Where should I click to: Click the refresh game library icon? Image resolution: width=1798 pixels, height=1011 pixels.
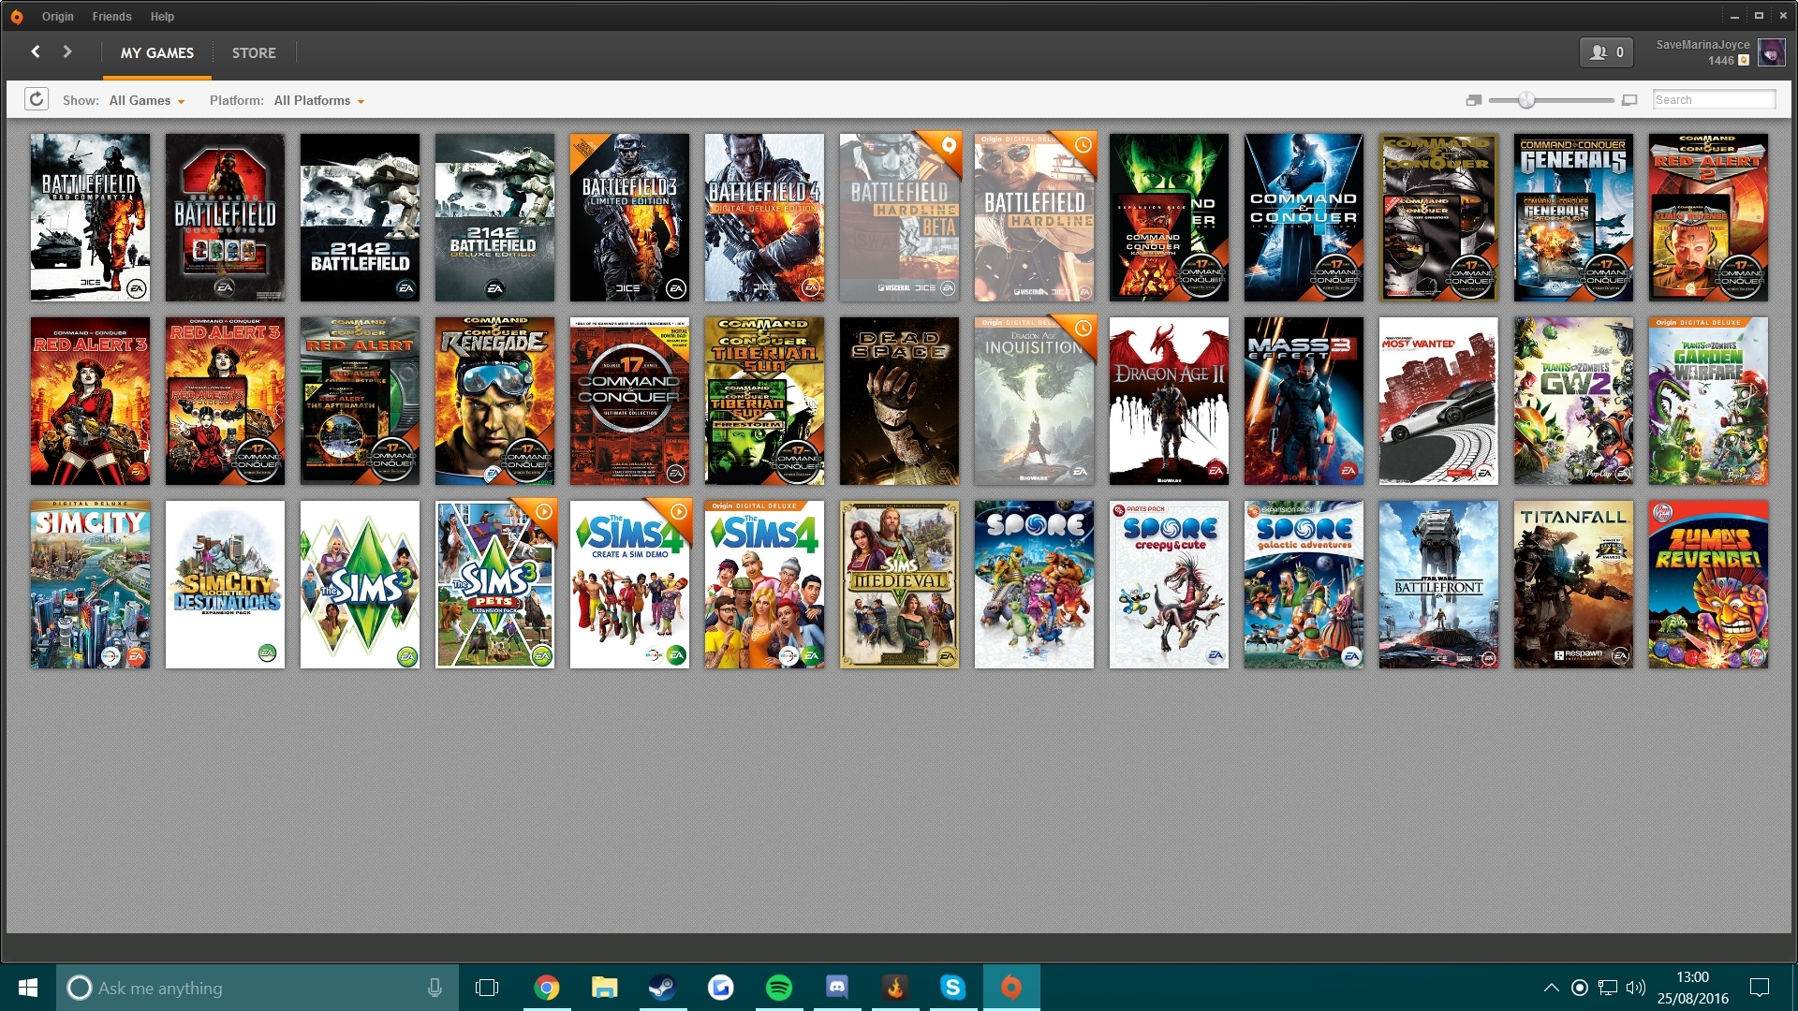click(37, 99)
